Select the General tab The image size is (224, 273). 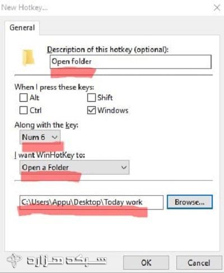point(22,28)
